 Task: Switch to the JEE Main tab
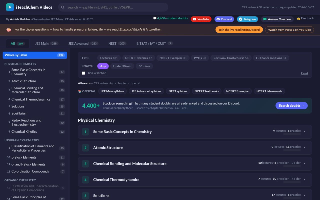(47, 43)
